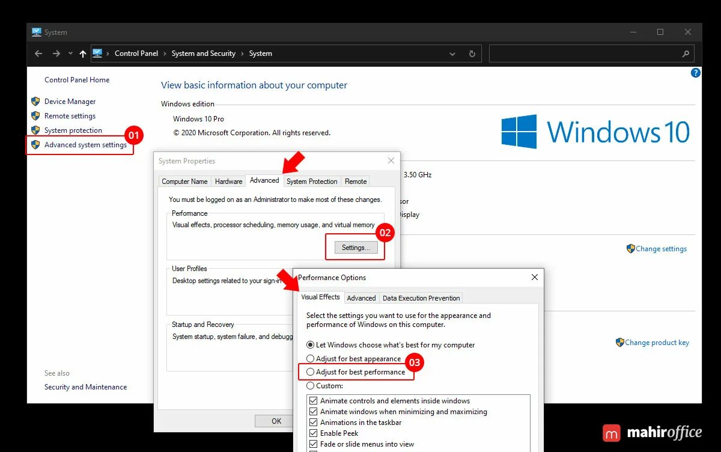Switch to Computer Name tab
The image size is (721, 452).
[x=184, y=182]
